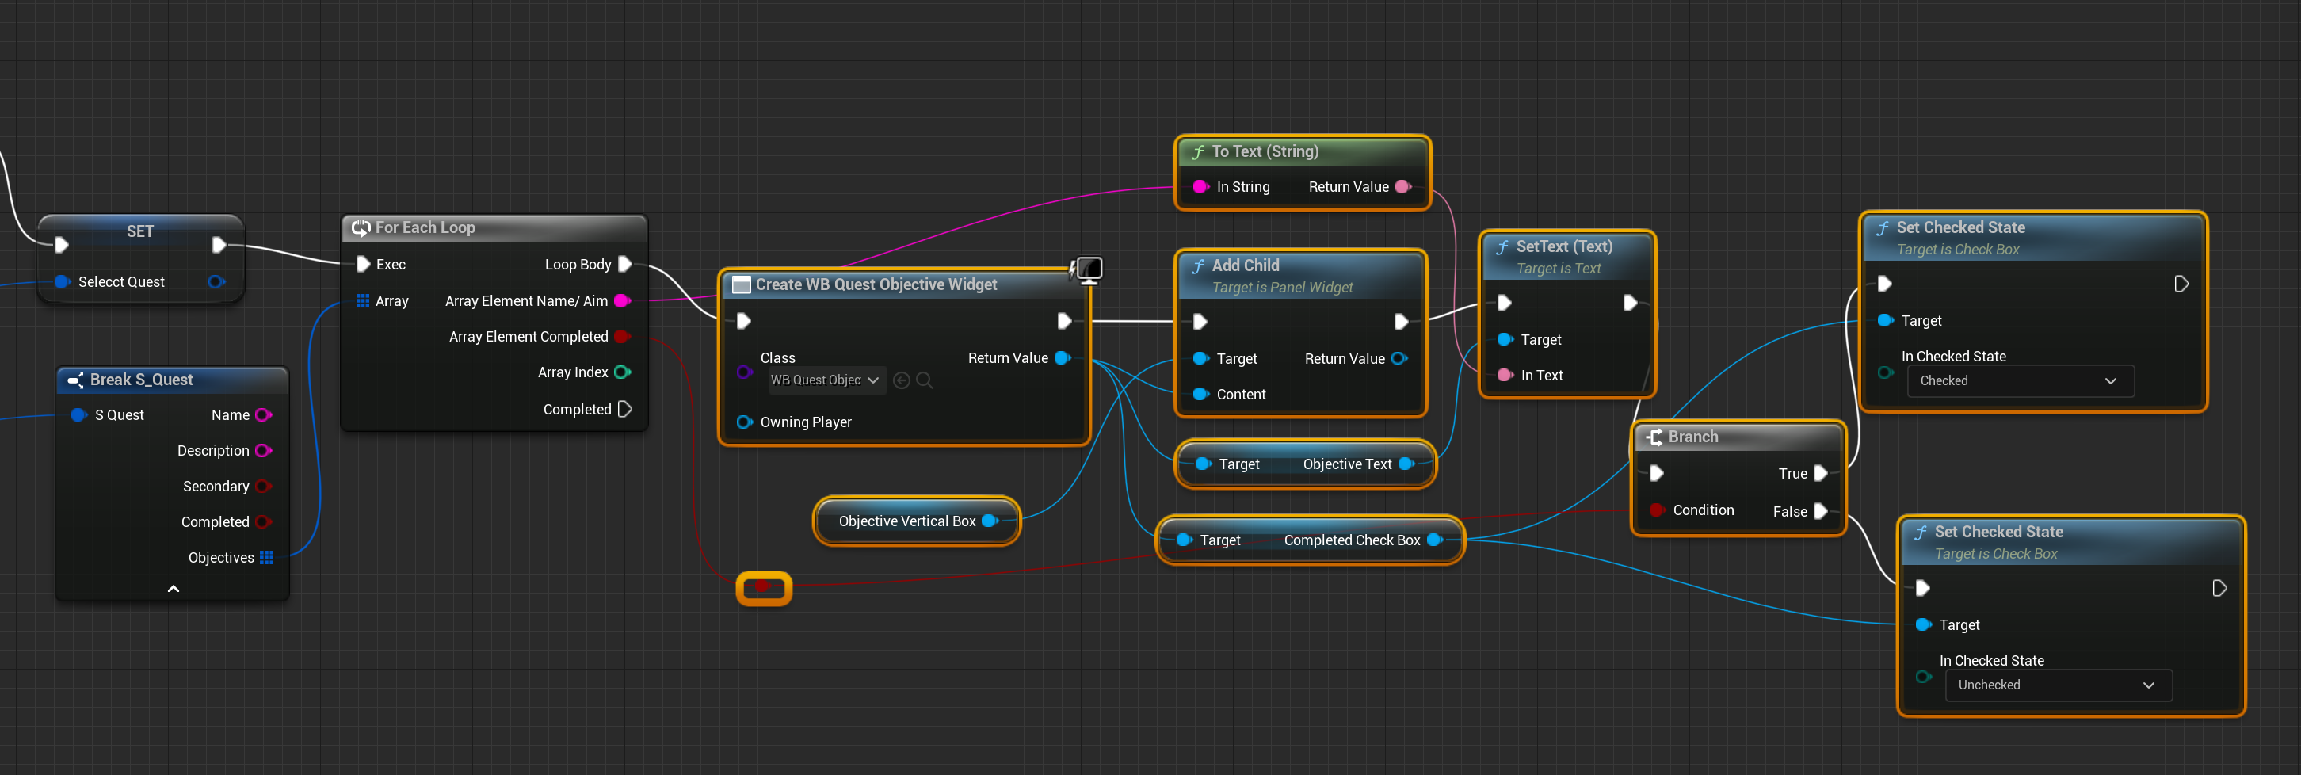The width and height of the screenshot is (2301, 775).
Task: Select the Objective Vertical Box variable node
Action: (906, 521)
